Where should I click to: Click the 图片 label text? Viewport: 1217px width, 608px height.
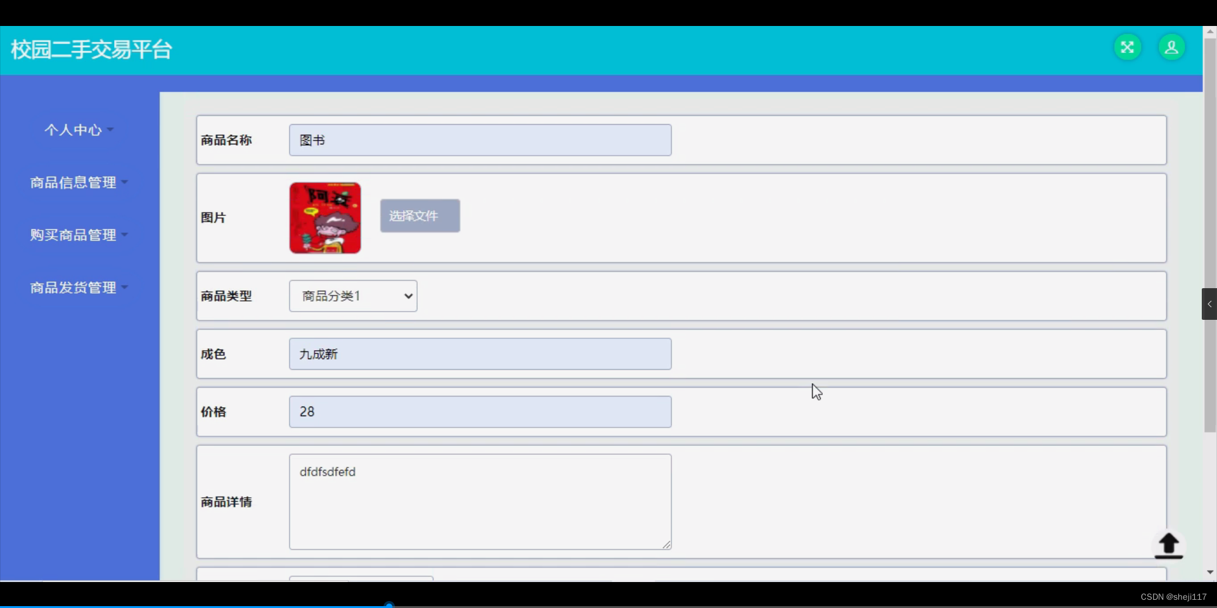(x=213, y=218)
